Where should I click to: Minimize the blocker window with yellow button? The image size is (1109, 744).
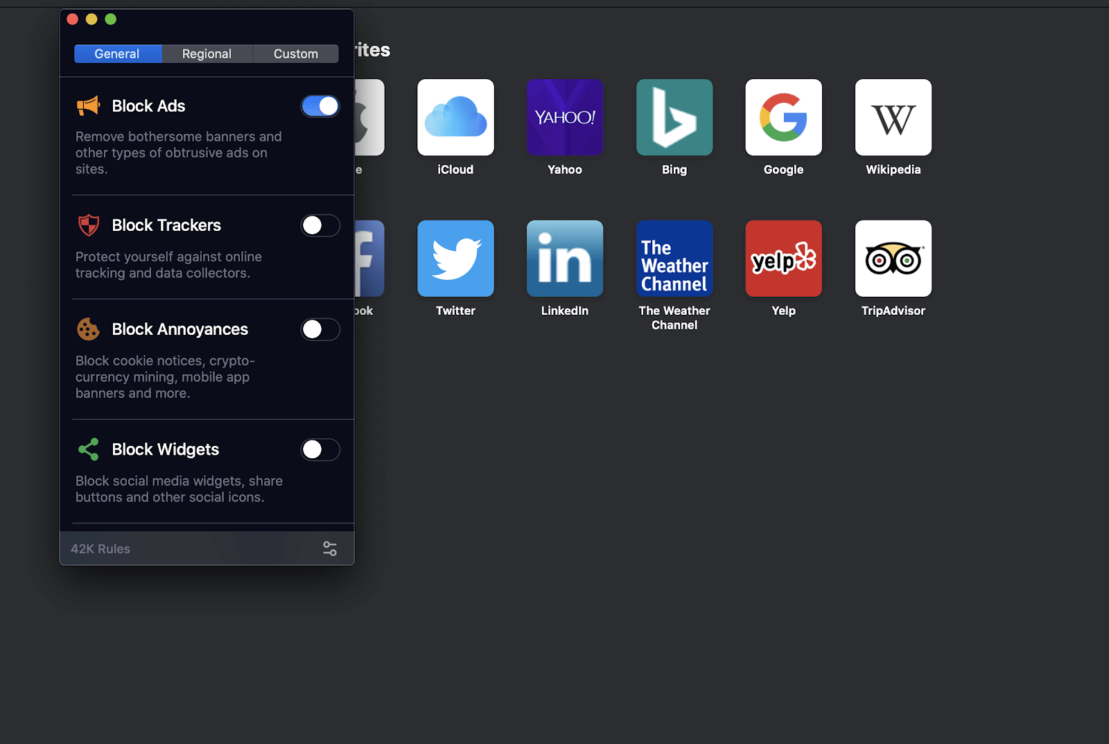91,19
